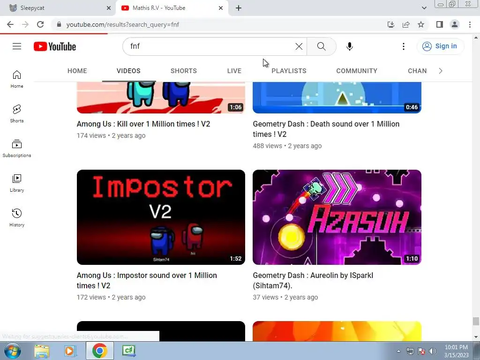Click the browser forward arrow
Screen dimensions: 480x360
click(x=25, y=24)
